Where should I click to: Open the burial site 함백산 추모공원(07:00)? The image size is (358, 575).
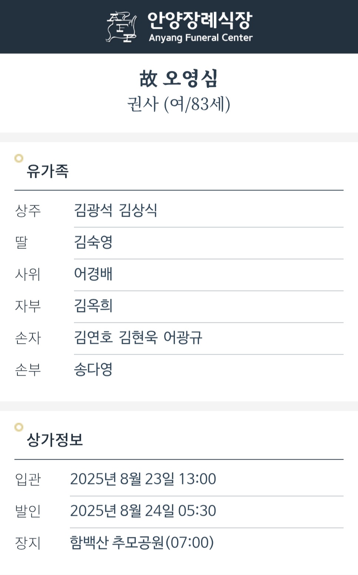coord(142,543)
